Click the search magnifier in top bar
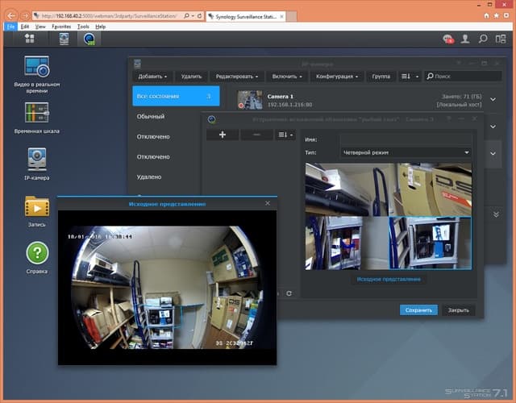516x403 pixels. click(x=482, y=39)
